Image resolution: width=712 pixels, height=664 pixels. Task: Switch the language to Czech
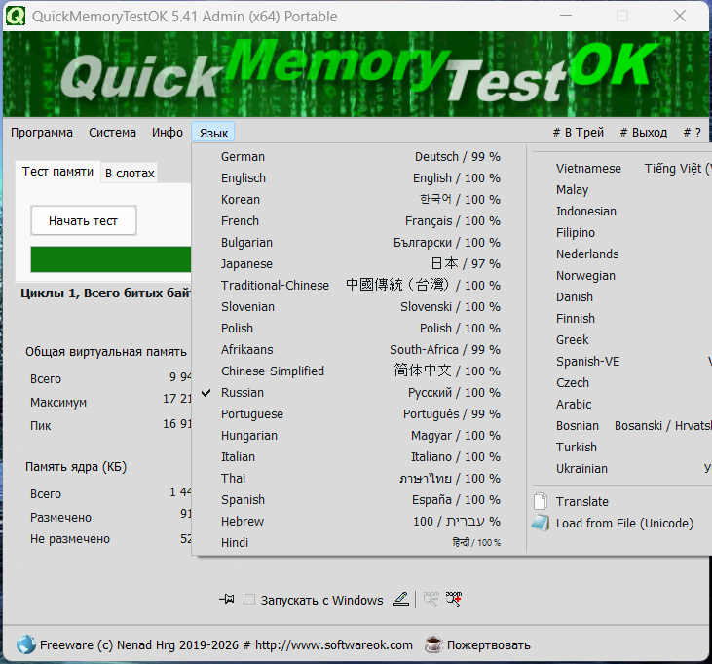point(621,383)
